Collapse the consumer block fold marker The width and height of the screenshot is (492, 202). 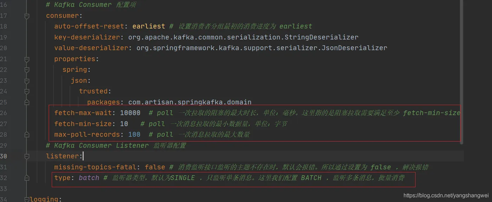coord(27,16)
